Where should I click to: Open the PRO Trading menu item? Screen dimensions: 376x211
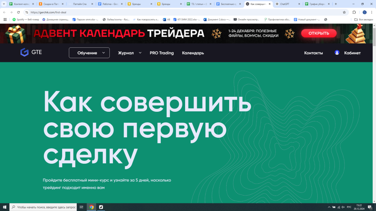click(x=162, y=53)
